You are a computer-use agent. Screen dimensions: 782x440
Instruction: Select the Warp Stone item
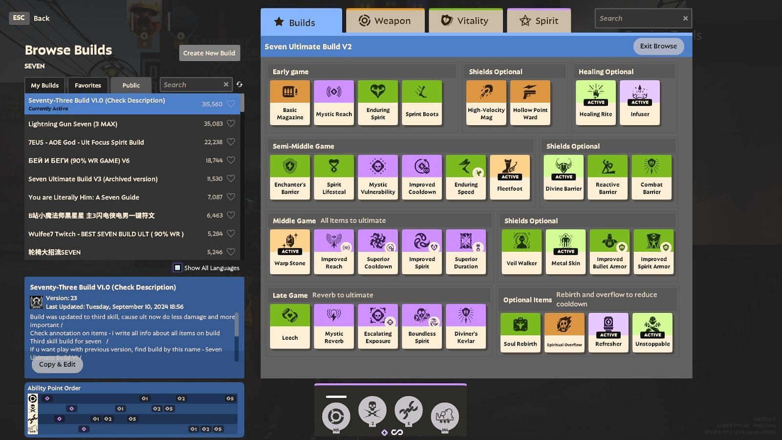pos(290,251)
